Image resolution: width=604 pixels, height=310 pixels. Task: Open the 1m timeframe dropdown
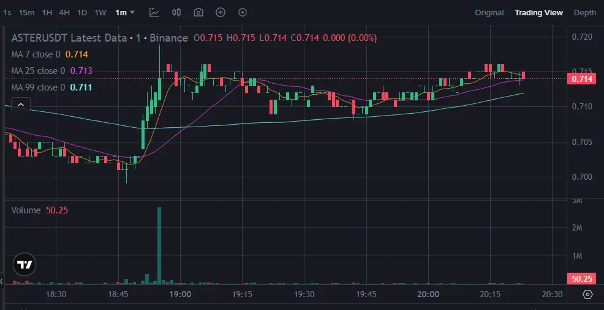(x=125, y=12)
